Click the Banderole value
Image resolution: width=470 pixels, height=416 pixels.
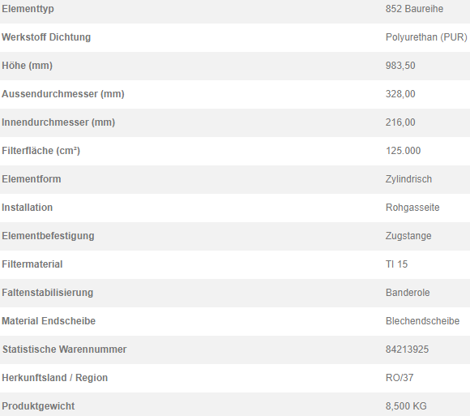[x=408, y=293]
